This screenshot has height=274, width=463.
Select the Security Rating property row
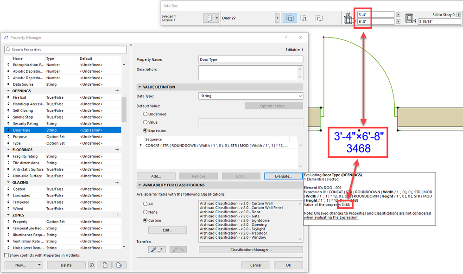[63, 124]
